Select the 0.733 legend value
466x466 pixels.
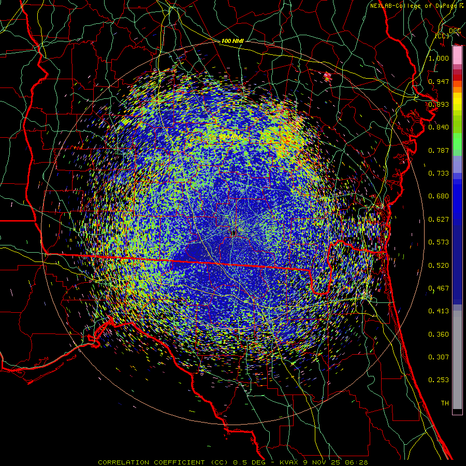pos(439,173)
